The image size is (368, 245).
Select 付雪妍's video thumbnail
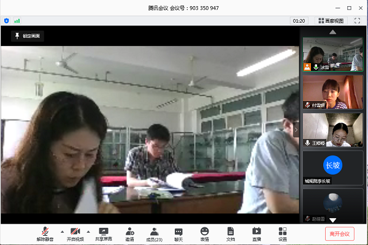point(332,92)
